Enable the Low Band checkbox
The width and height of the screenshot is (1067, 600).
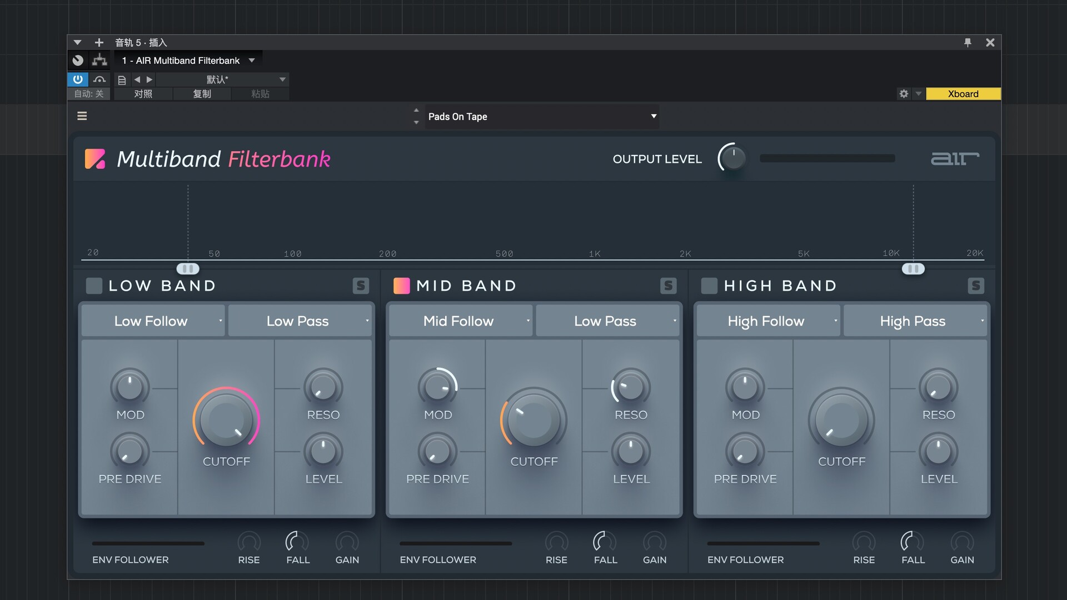[94, 286]
